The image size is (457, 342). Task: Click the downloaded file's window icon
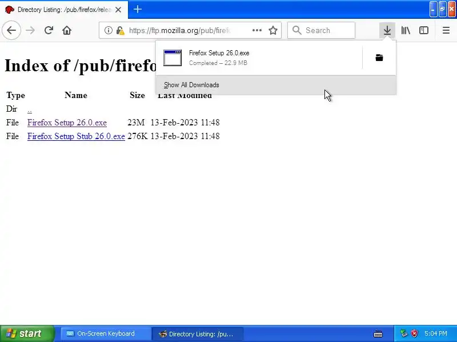[x=173, y=58]
